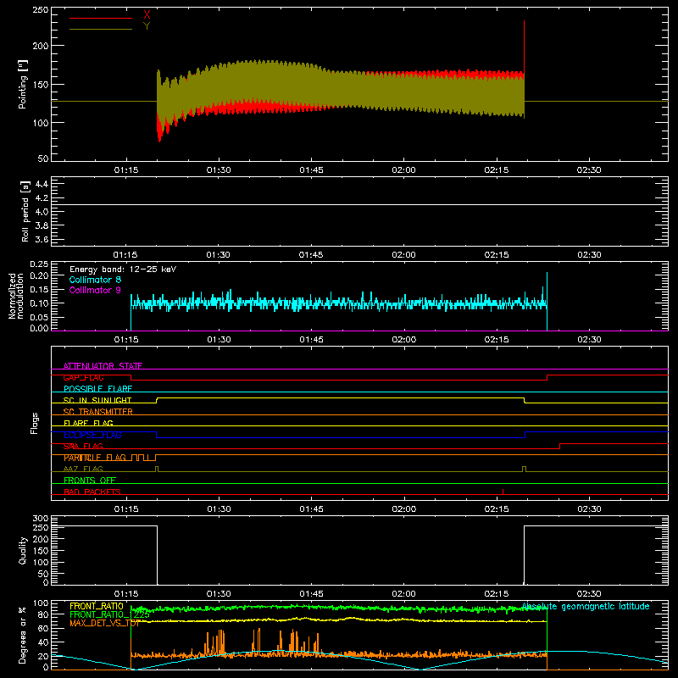Click the 01:15 time label under Pointing plot
Image resolution: width=678 pixels, height=678 pixels.
click(x=126, y=170)
